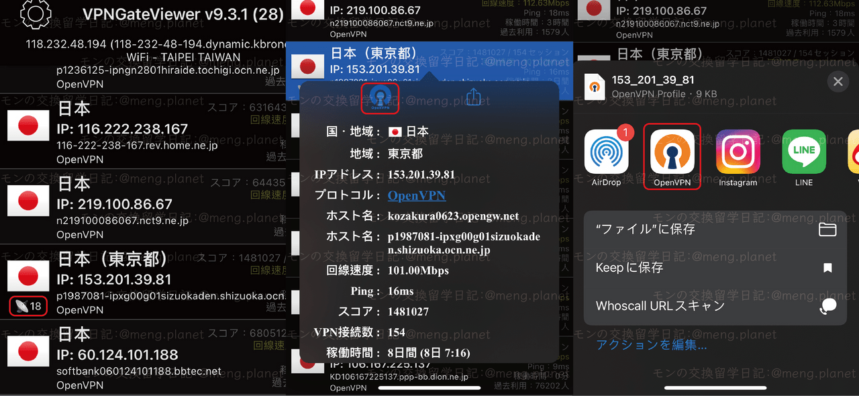
Task: Tap the 118.232.48.194 client address line
Action: 155,44
